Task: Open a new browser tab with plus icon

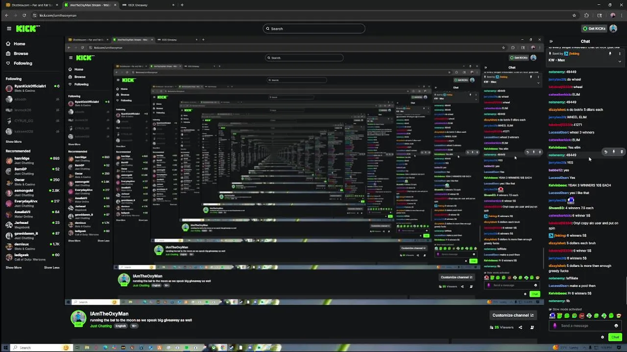Action: (x=182, y=5)
